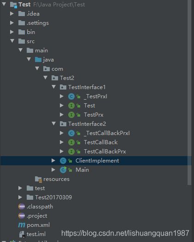Click the blue java source folder icon
This screenshot has width=194, height=242.
coord(38,60)
